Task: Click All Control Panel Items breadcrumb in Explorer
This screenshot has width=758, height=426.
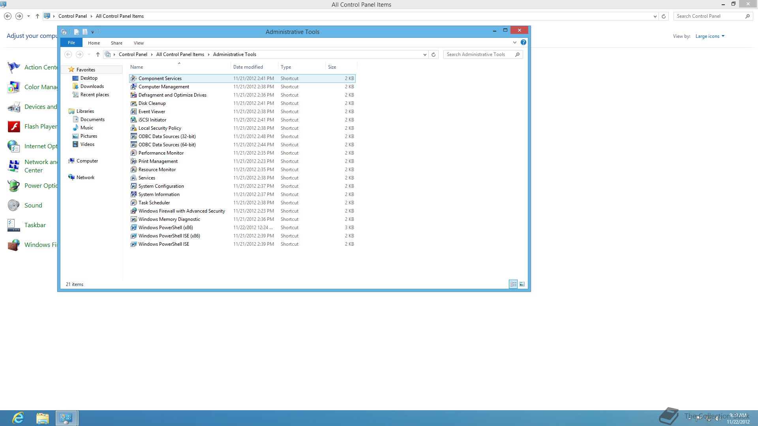Action: (x=180, y=54)
